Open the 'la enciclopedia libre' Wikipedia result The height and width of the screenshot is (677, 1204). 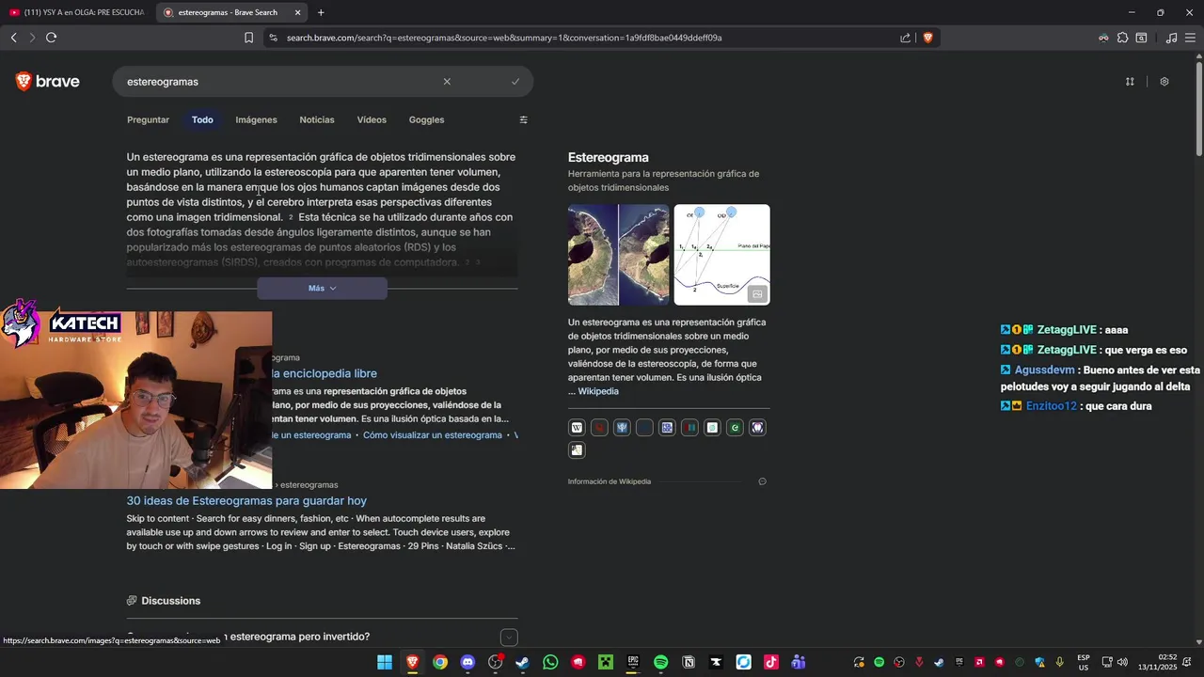[x=325, y=373]
